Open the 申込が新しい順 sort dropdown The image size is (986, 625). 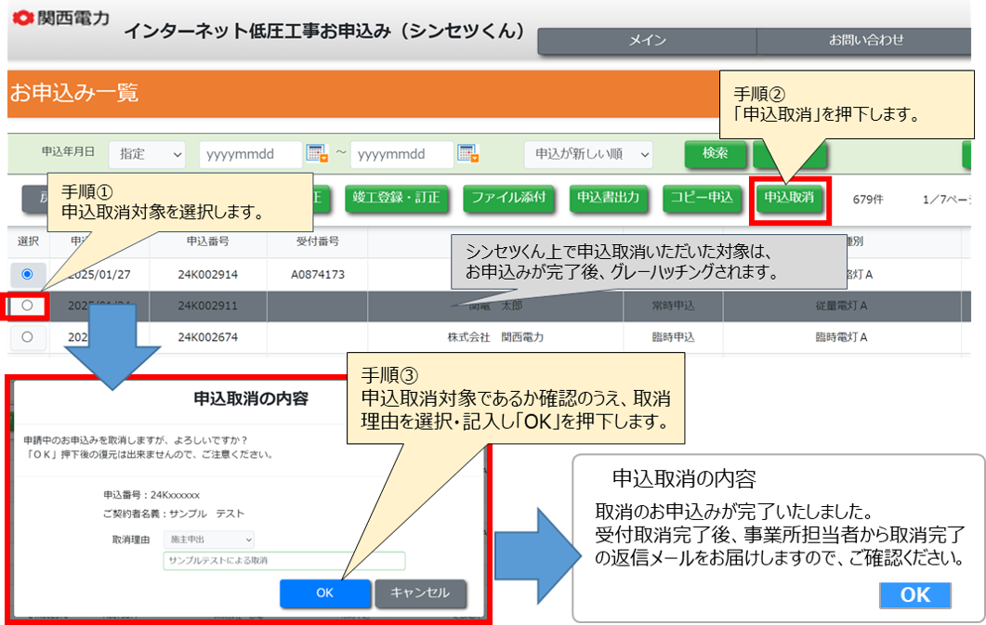[588, 154]
